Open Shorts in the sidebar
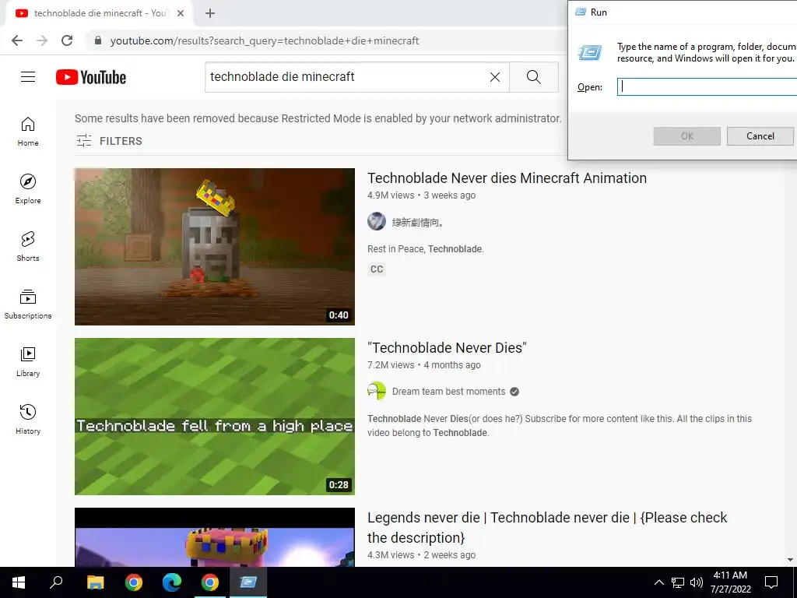The width and height of the screenshot is (797, 598). tap(28, 247)
